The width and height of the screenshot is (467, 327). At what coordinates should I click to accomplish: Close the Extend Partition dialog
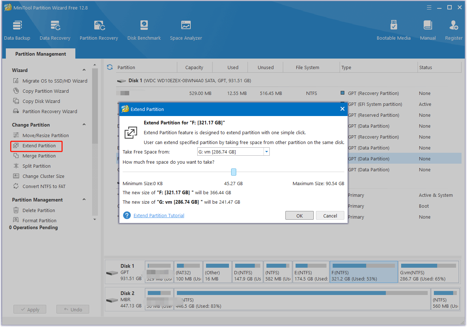(x=342, y=109)
